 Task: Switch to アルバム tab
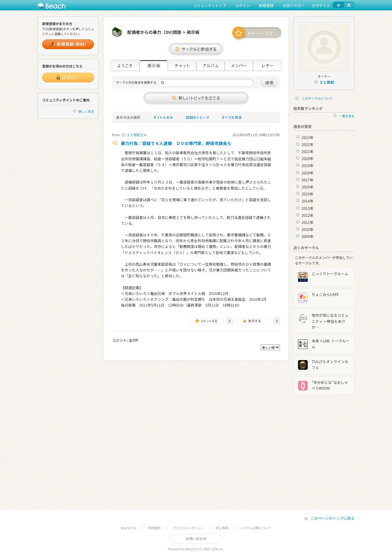tap(210, 66)
